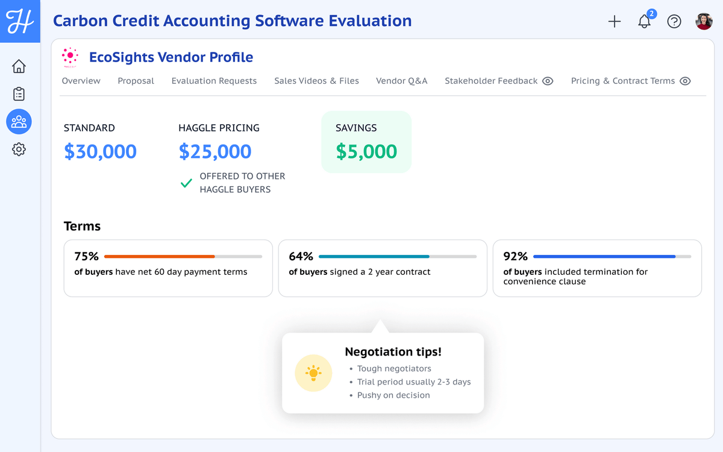Image resolution: width=723 pixels, height=452 pixels.
Task: Click the vendors people icon in the sidebar
Action: click(x=19, y=122)
